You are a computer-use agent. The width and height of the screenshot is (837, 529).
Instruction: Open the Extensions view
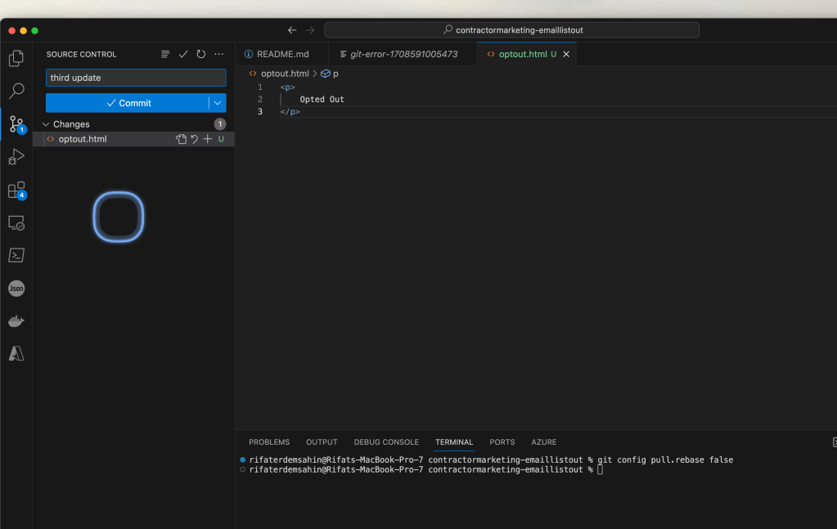pos(16,191)
